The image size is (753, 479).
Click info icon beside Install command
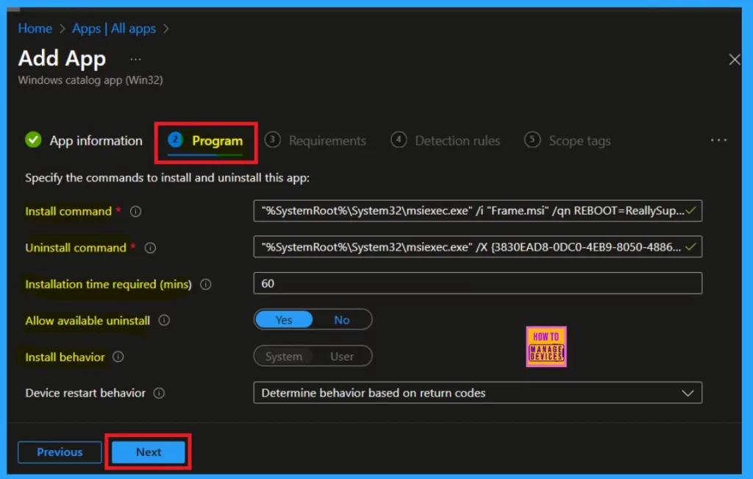(x=135, y=212)
